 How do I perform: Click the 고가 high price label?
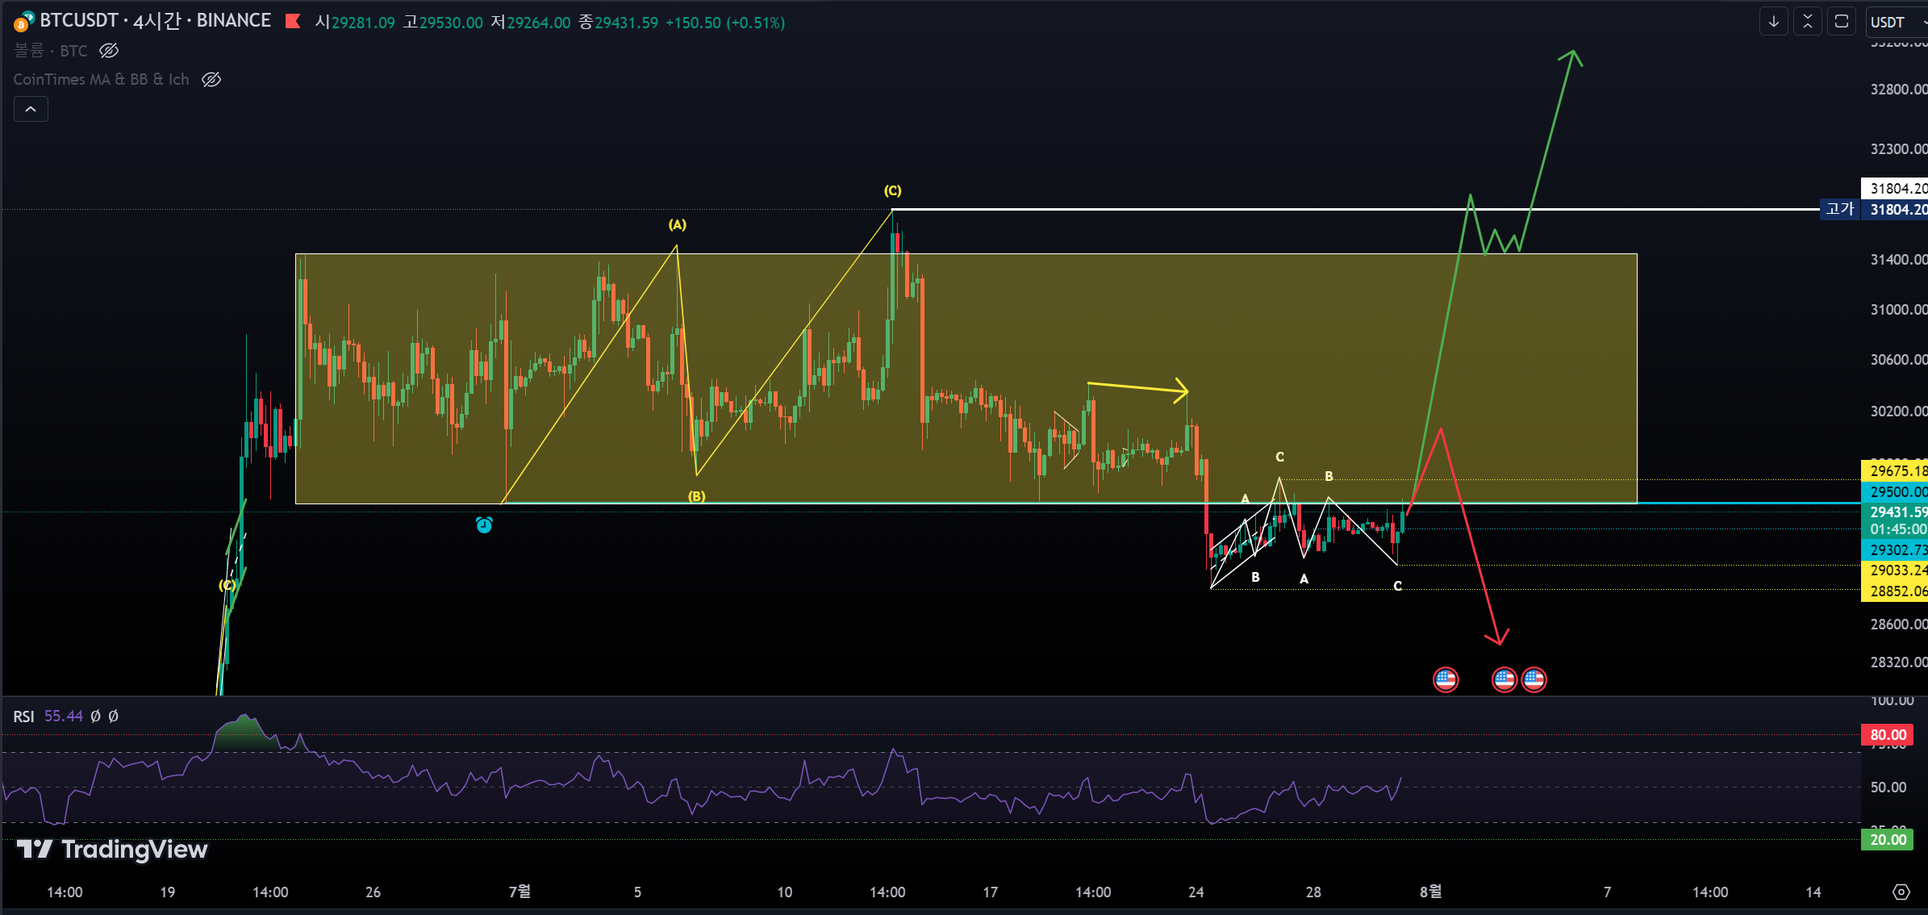[1840, 210]
